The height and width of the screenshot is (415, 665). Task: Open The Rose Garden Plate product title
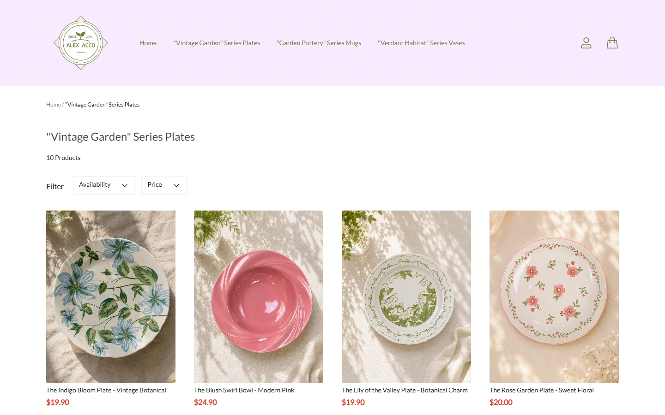pyautogui.click(x=542, y=390)
